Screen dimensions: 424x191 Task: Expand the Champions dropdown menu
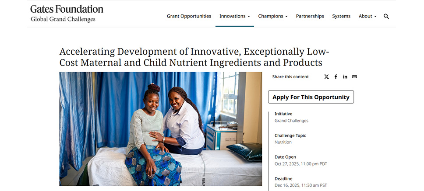coord(272,16)
